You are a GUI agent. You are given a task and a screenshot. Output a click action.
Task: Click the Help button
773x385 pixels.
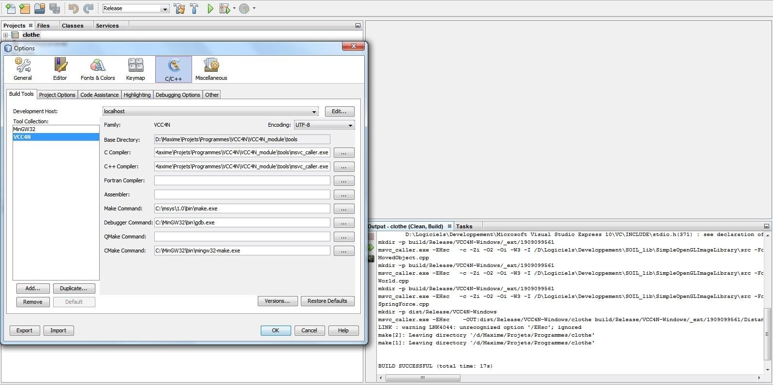click(343, 330)
